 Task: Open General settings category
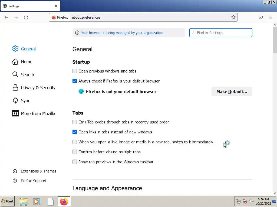[x=24, y=49]
